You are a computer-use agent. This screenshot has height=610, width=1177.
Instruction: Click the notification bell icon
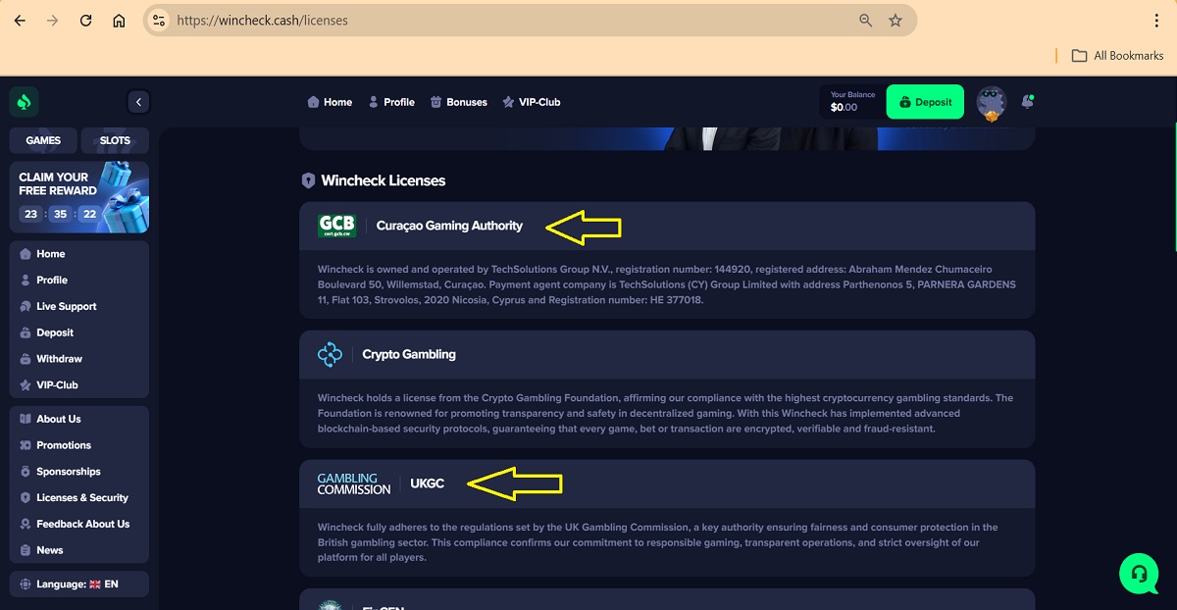[1027, 102]
